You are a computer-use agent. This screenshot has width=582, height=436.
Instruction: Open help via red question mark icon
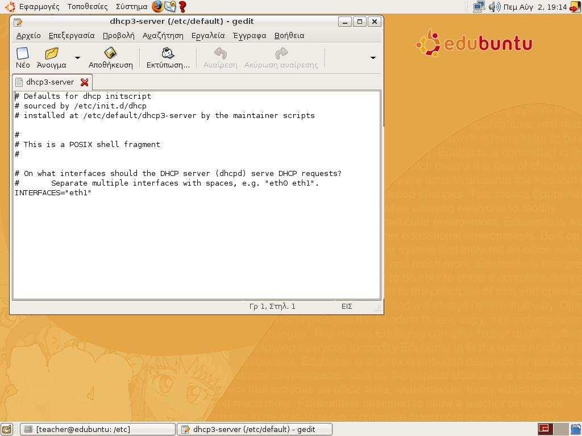click(x=182, y=6)
